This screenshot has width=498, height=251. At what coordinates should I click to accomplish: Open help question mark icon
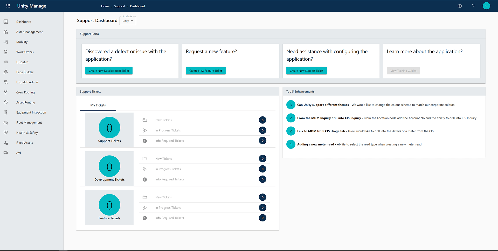pyautogui.click(x=473, y=6)
